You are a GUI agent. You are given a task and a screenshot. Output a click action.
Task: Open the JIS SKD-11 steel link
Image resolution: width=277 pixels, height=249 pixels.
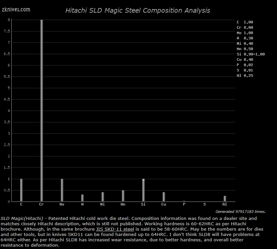(115, 229)
